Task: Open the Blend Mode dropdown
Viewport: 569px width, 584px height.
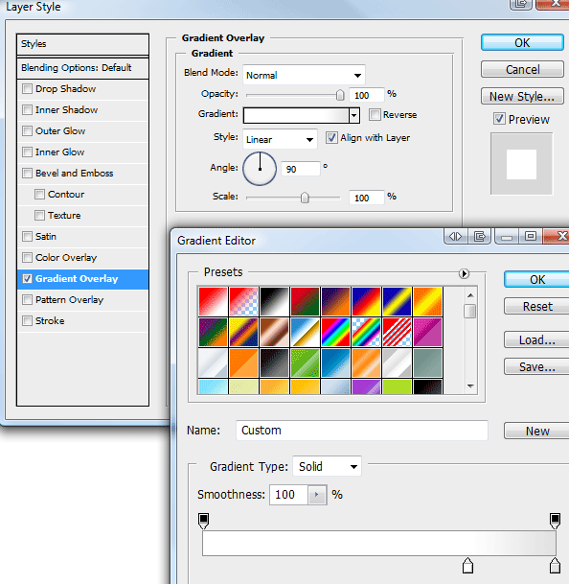Action: click(304, 75)
